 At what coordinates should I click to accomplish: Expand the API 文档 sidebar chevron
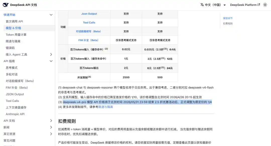tap(51, 121)
